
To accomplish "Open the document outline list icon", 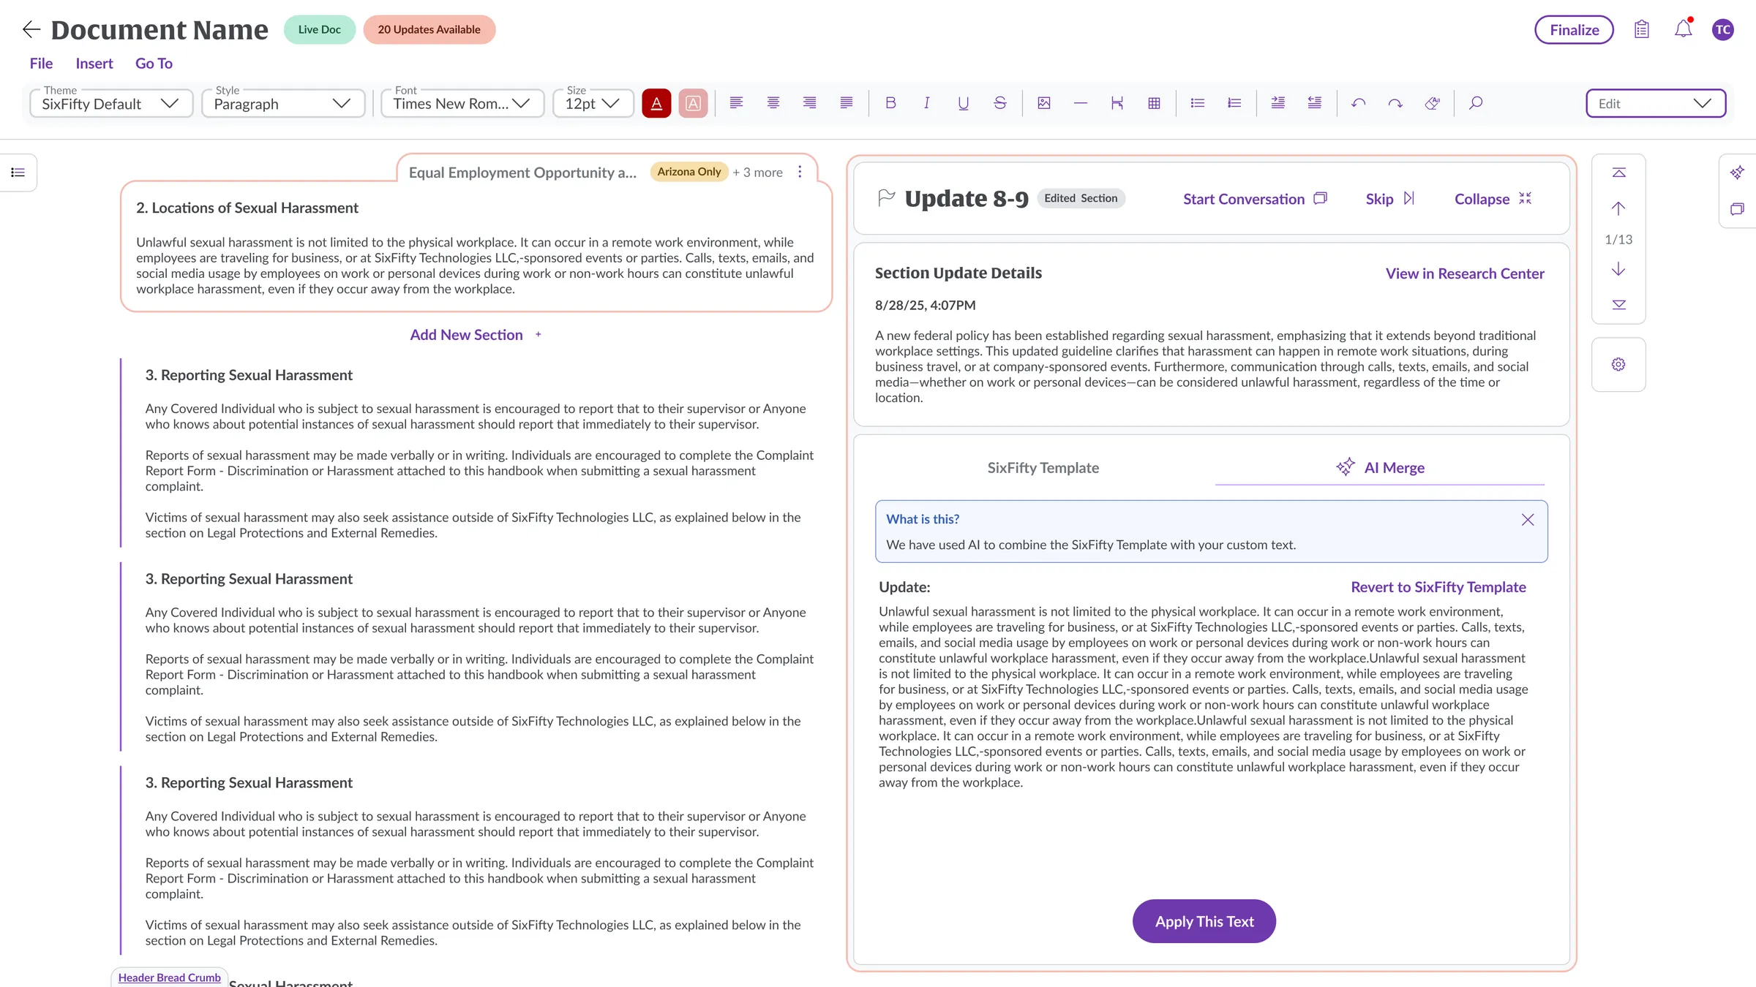I will click(x=18, y=173).
